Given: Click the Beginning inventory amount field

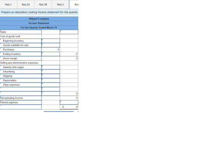Looking at the screenshot, I should tap(51, 41).
